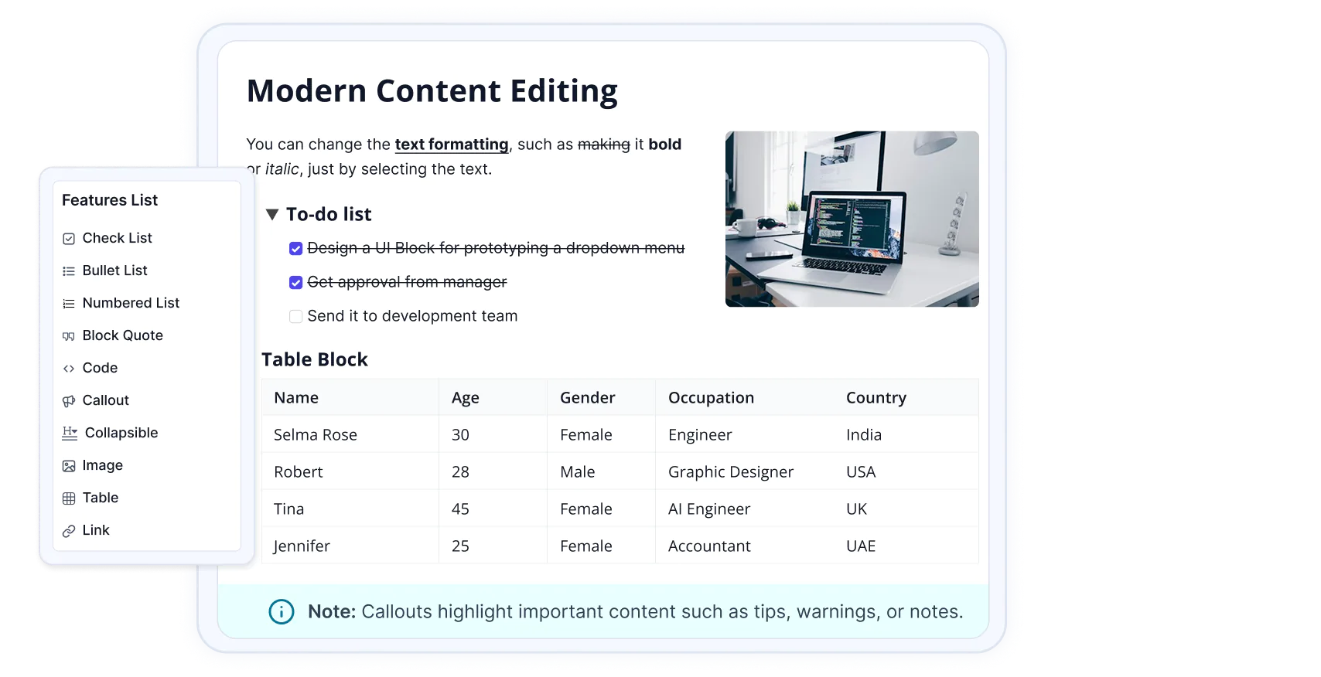Click the UAE country cell
The image size is (1321, 677).
(861, 546)
